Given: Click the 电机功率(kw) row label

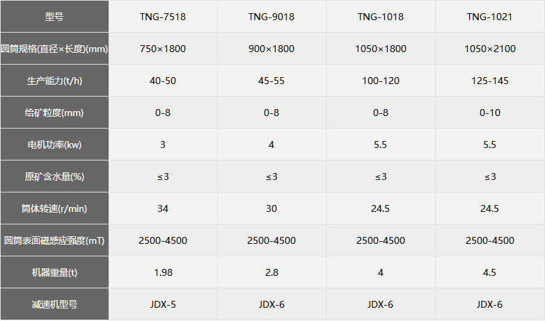Looking at the screenshot, I should tap(54, 145).
